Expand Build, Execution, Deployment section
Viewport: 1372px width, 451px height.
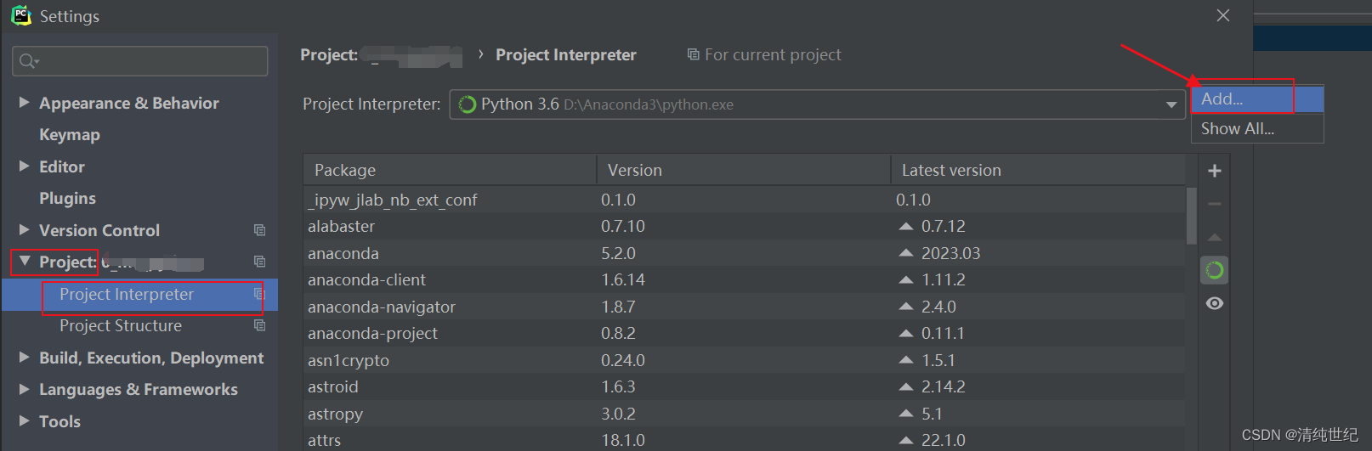pos(24,358)
